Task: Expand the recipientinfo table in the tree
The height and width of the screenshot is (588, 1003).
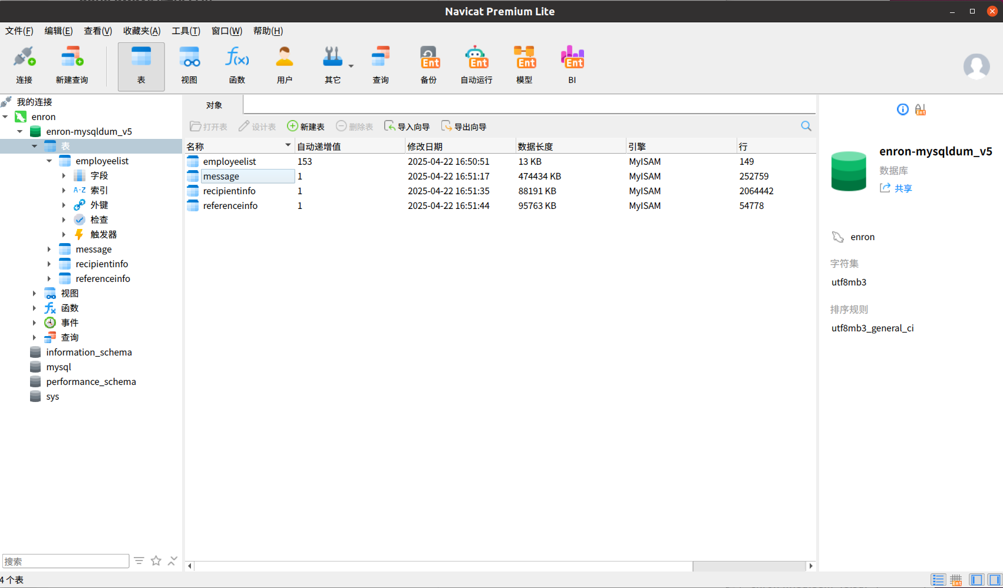Action: point(50,264)
